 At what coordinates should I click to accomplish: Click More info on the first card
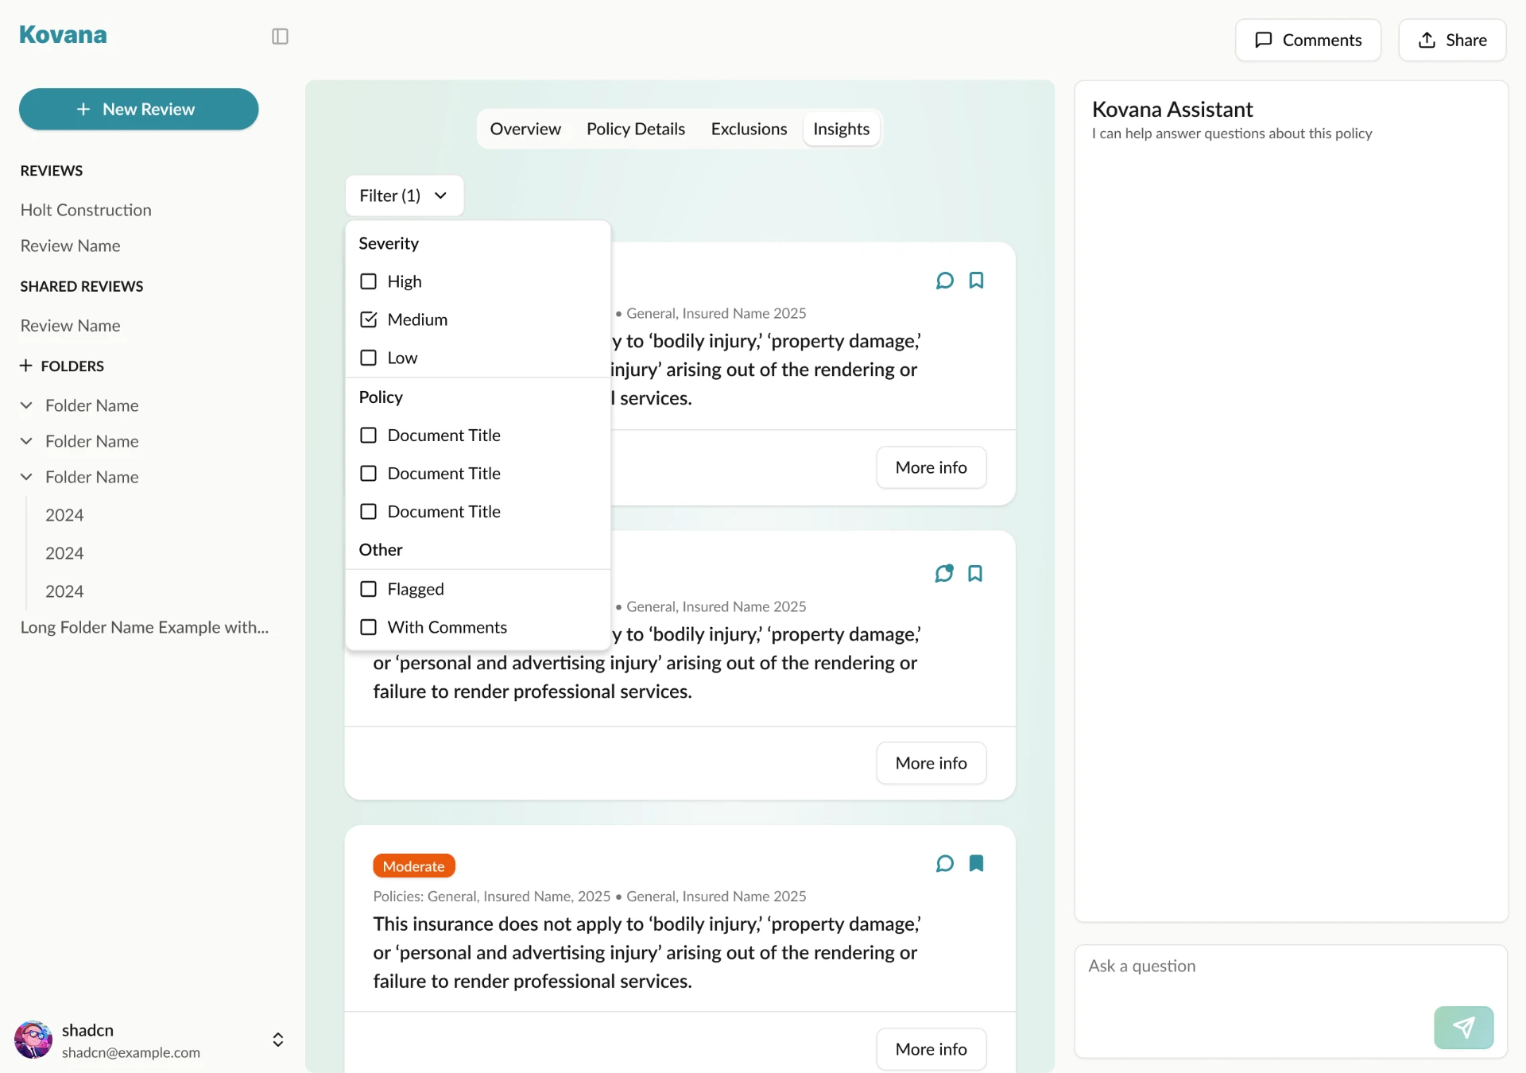click(x=931, y=467)
